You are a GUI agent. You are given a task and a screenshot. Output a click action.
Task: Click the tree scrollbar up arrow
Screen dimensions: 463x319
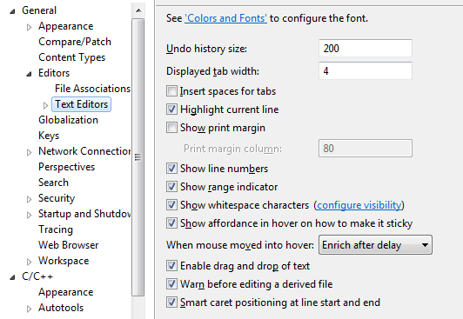pos(138,10)
